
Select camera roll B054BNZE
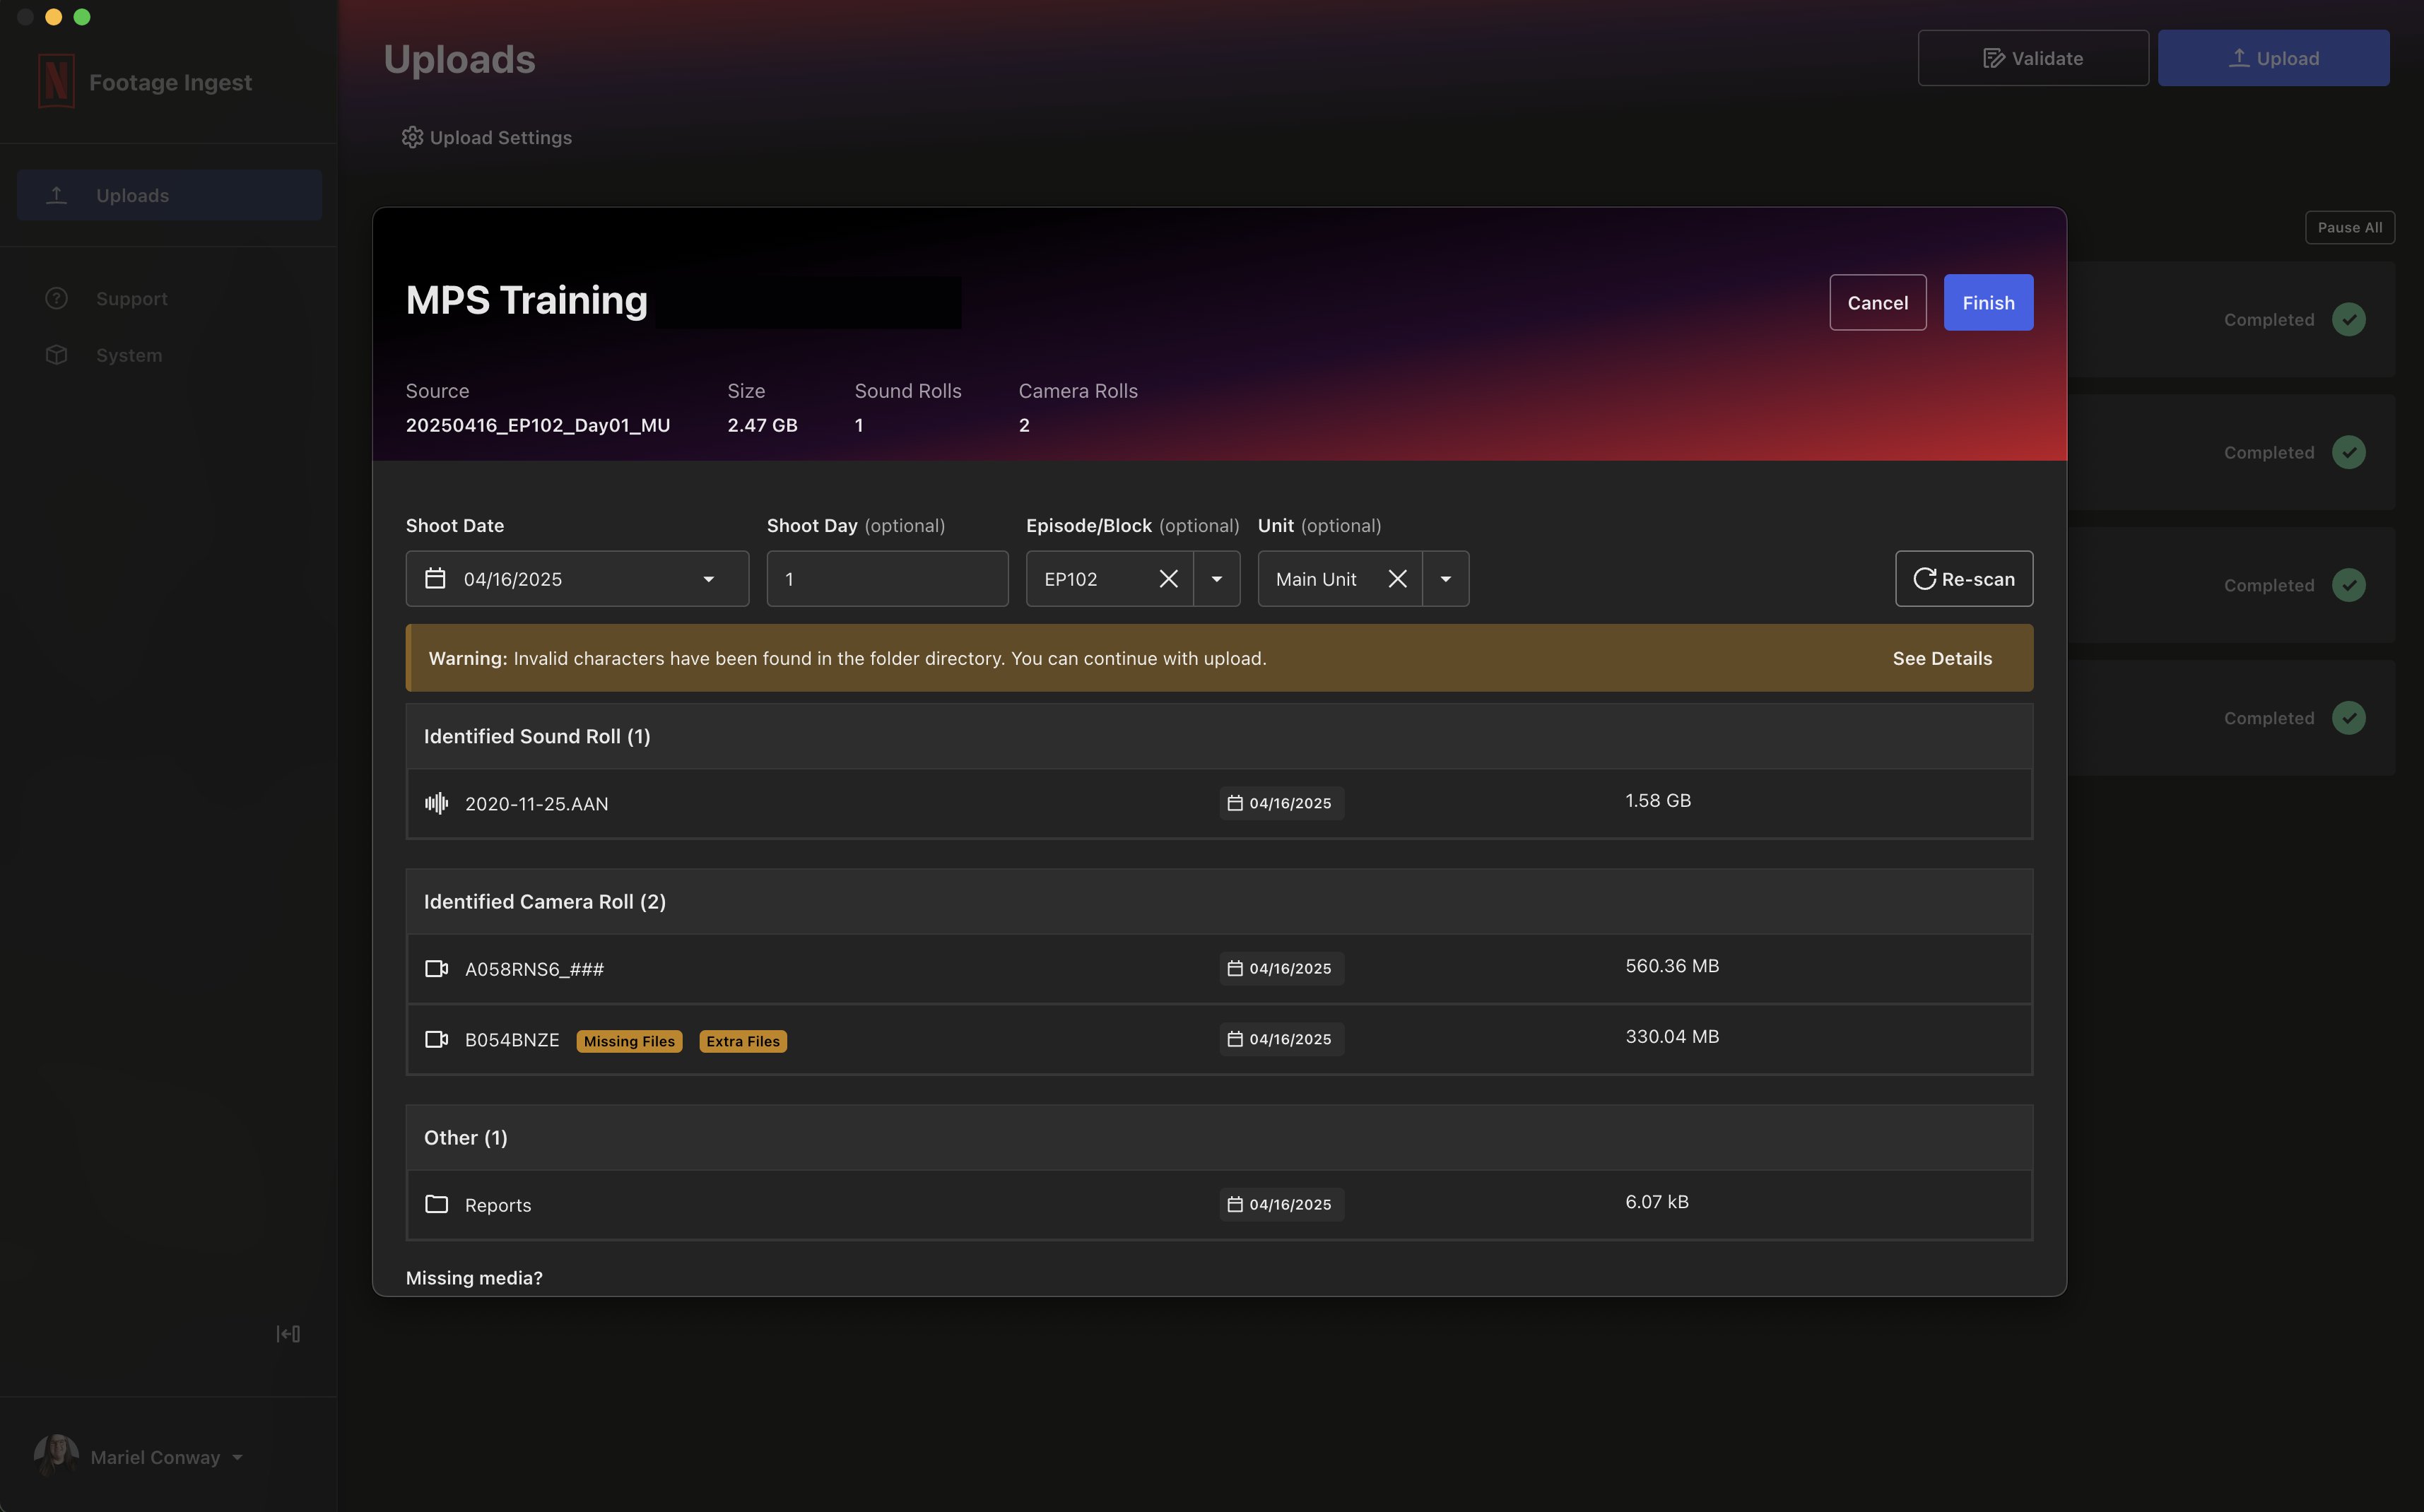click(512, 1039)
